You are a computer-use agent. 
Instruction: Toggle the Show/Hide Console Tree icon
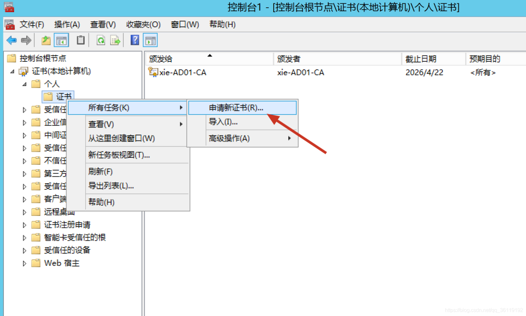tap(61, 40)
